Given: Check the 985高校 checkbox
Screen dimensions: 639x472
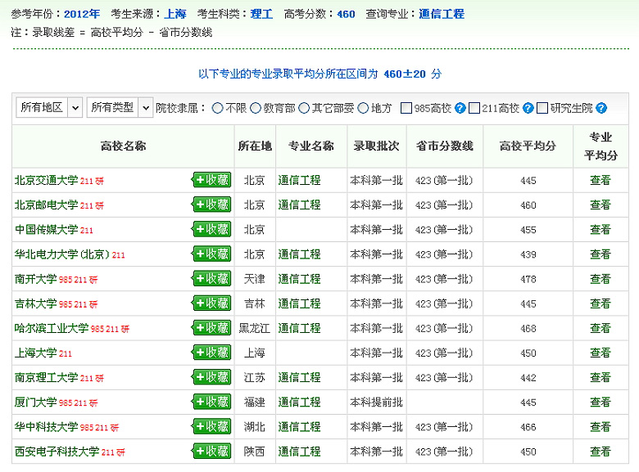Looking at the screenshot, I should [406, 108].
